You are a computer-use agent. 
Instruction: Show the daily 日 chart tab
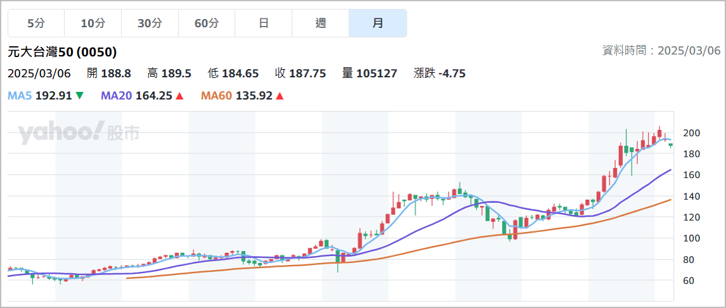pyautogui.click(x=264, y=23)
